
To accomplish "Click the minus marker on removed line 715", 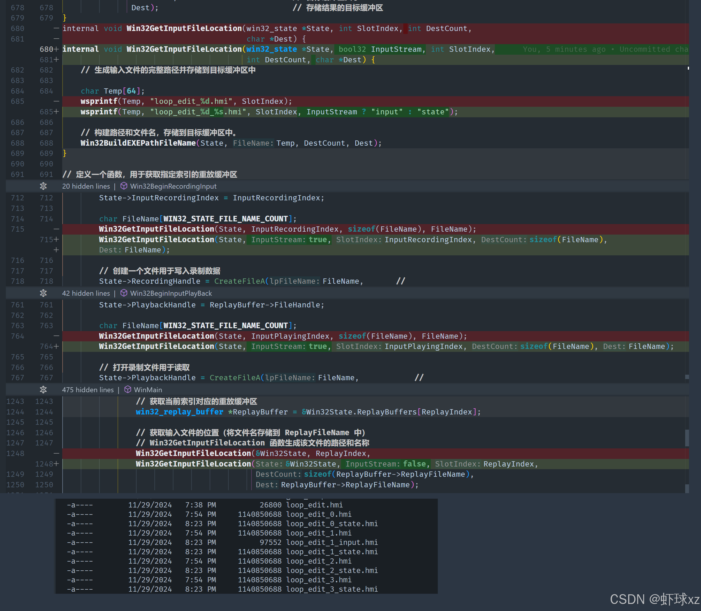I will [56, 229].
